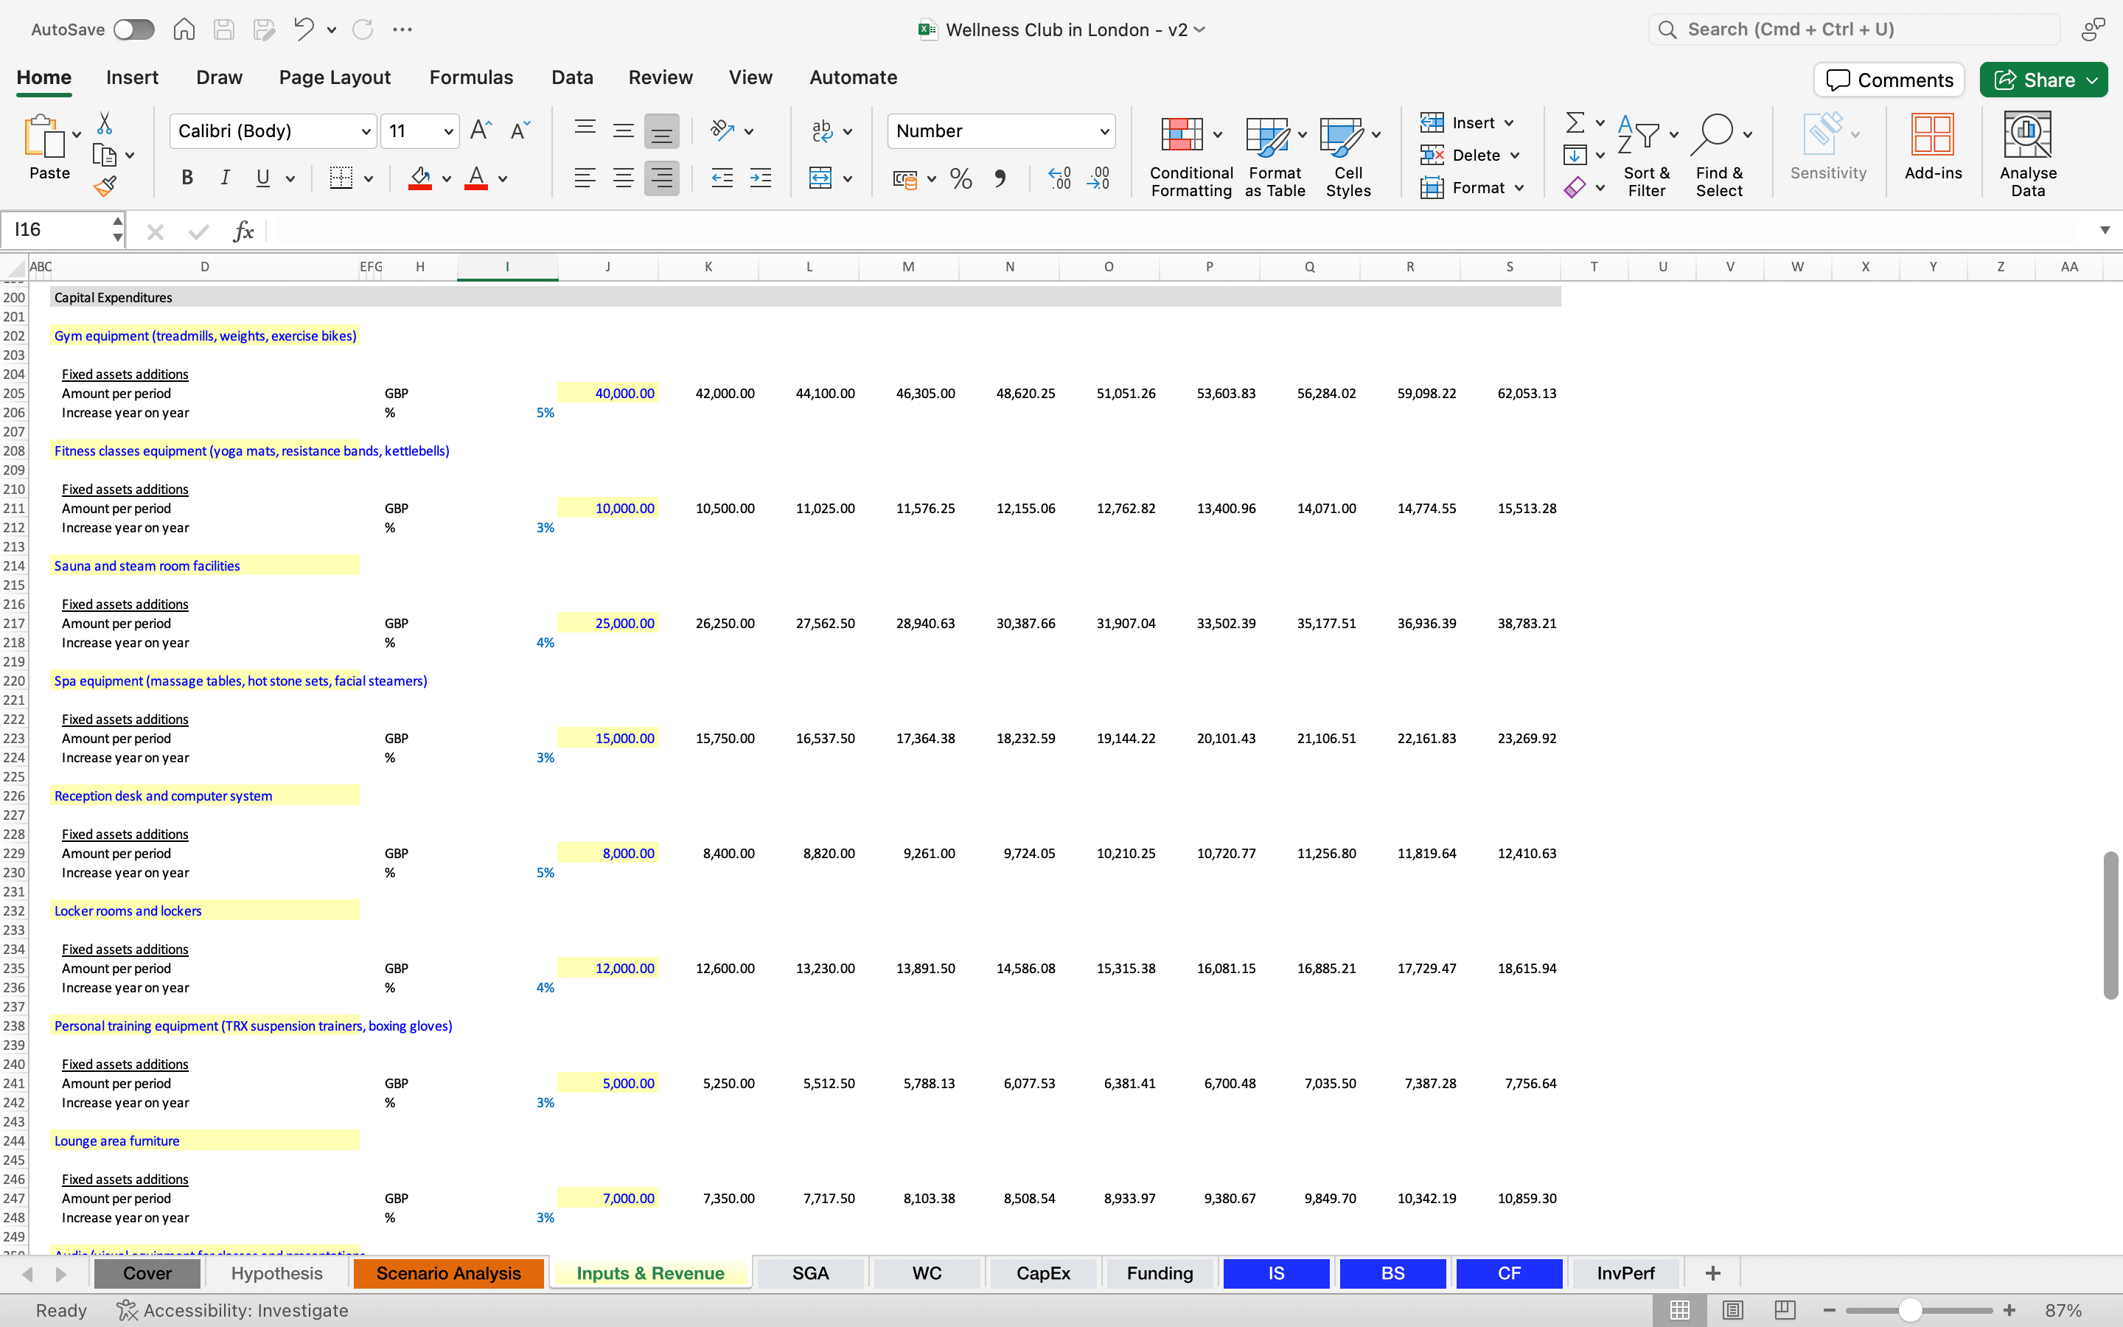Toggle bottom vertical alignment
The width and height of the screenshot is (2123, 1327).
click(661, 130)
